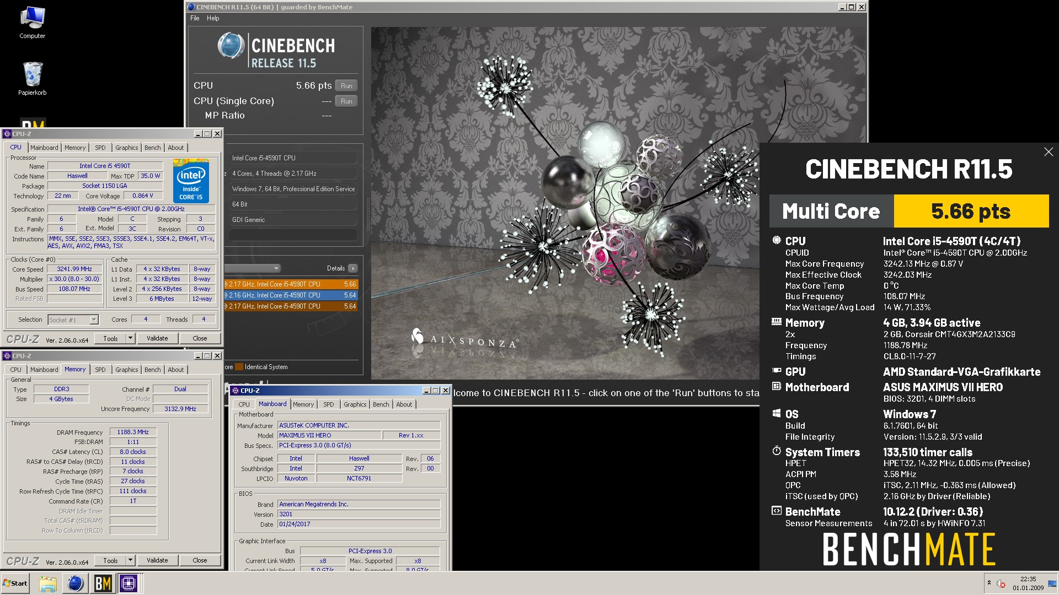This screenshot has width=1059, height=595.
Task: Click the Identical System orange legend swatch
Action: click(x=239, y=367)
